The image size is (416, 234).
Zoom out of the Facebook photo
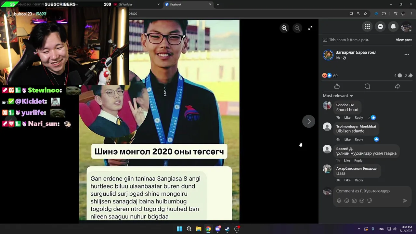pyautogui.click(x=297, y=28)
